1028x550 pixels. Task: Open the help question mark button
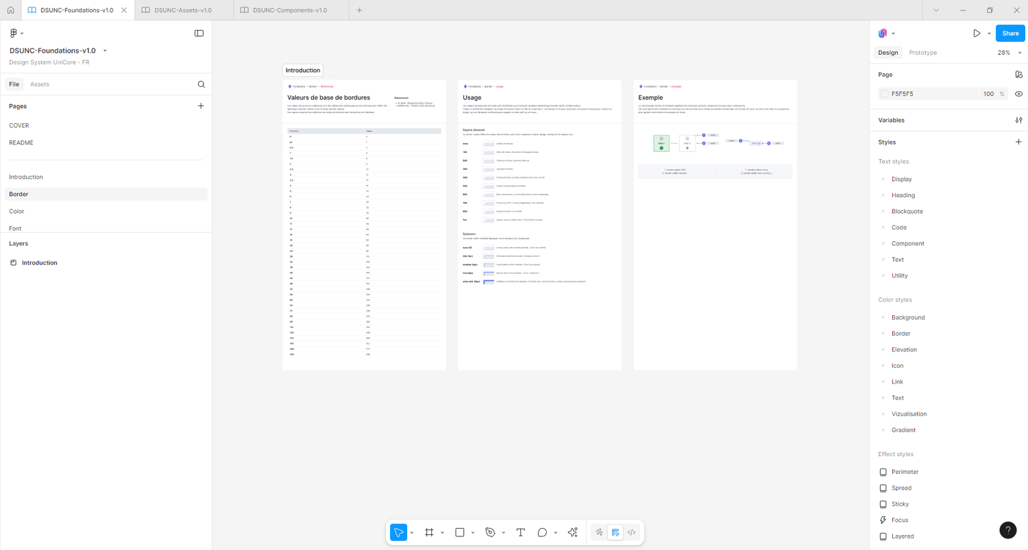(x=1007, y=529)
